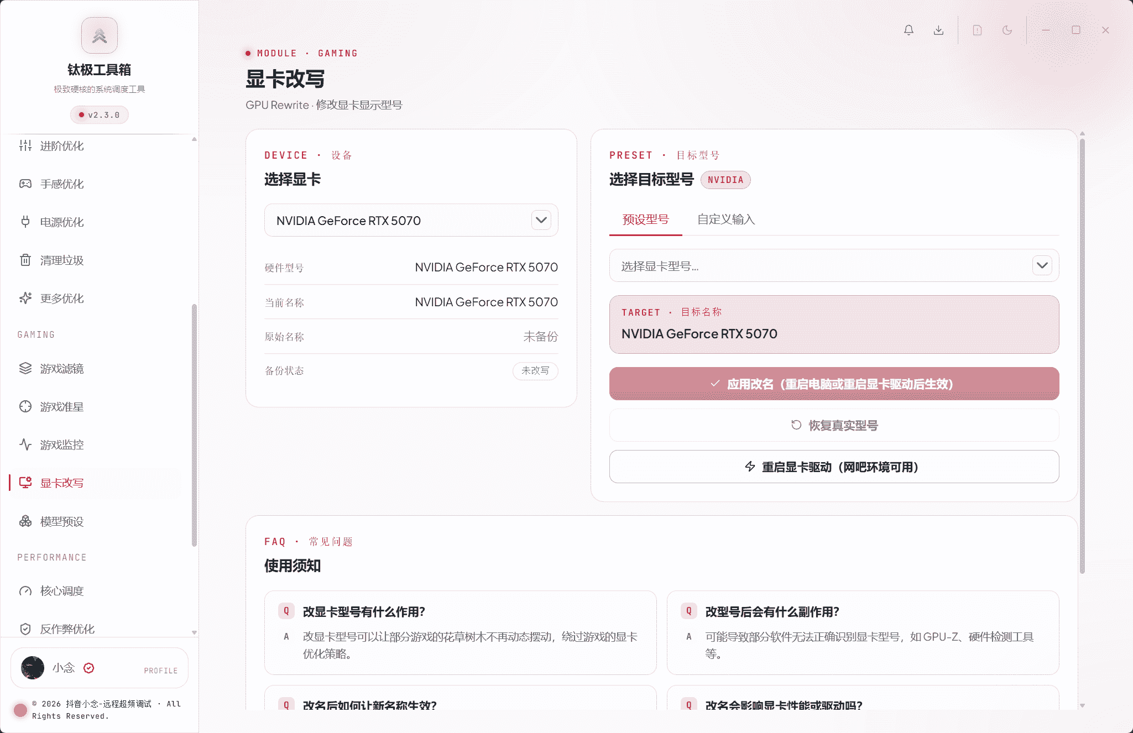Click the 未改写 backup status badge
Screen dimensions: 1133x733
point(535,371)
